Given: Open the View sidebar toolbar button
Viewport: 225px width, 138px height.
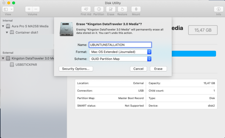Looking at the screenshot, I should click(x=6, y=9).
